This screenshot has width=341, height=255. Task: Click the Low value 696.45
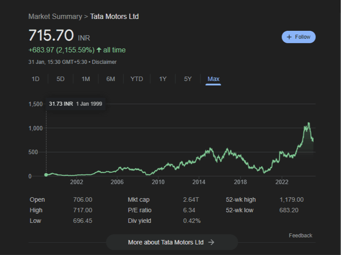[83, 221]
